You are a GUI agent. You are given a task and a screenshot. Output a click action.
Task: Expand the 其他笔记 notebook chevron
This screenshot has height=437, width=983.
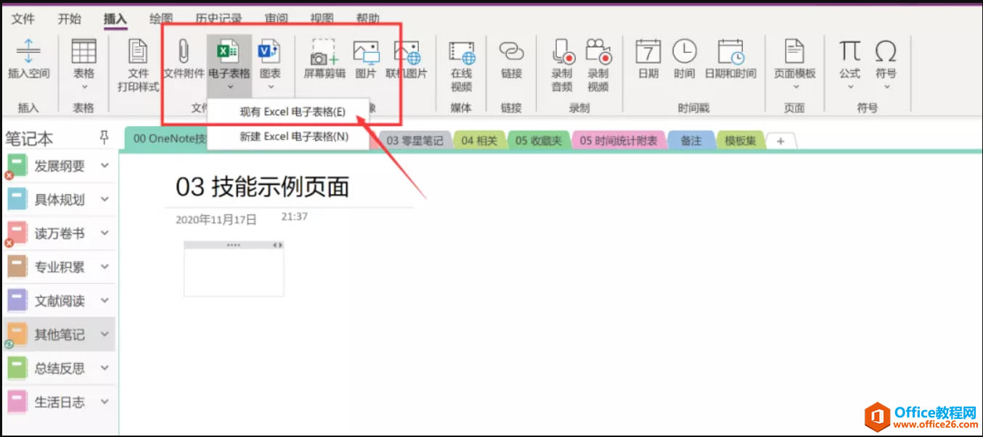click(105, 334)
